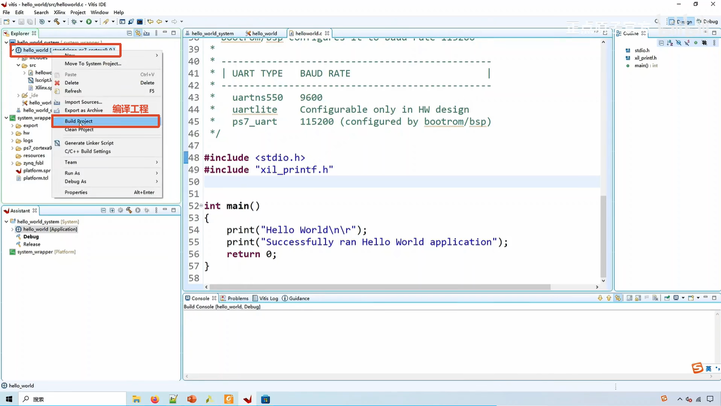Click the Debug bug icon in main toolbar
The width and height of the screenshot is (721, 406).
(x=74, y=21)
